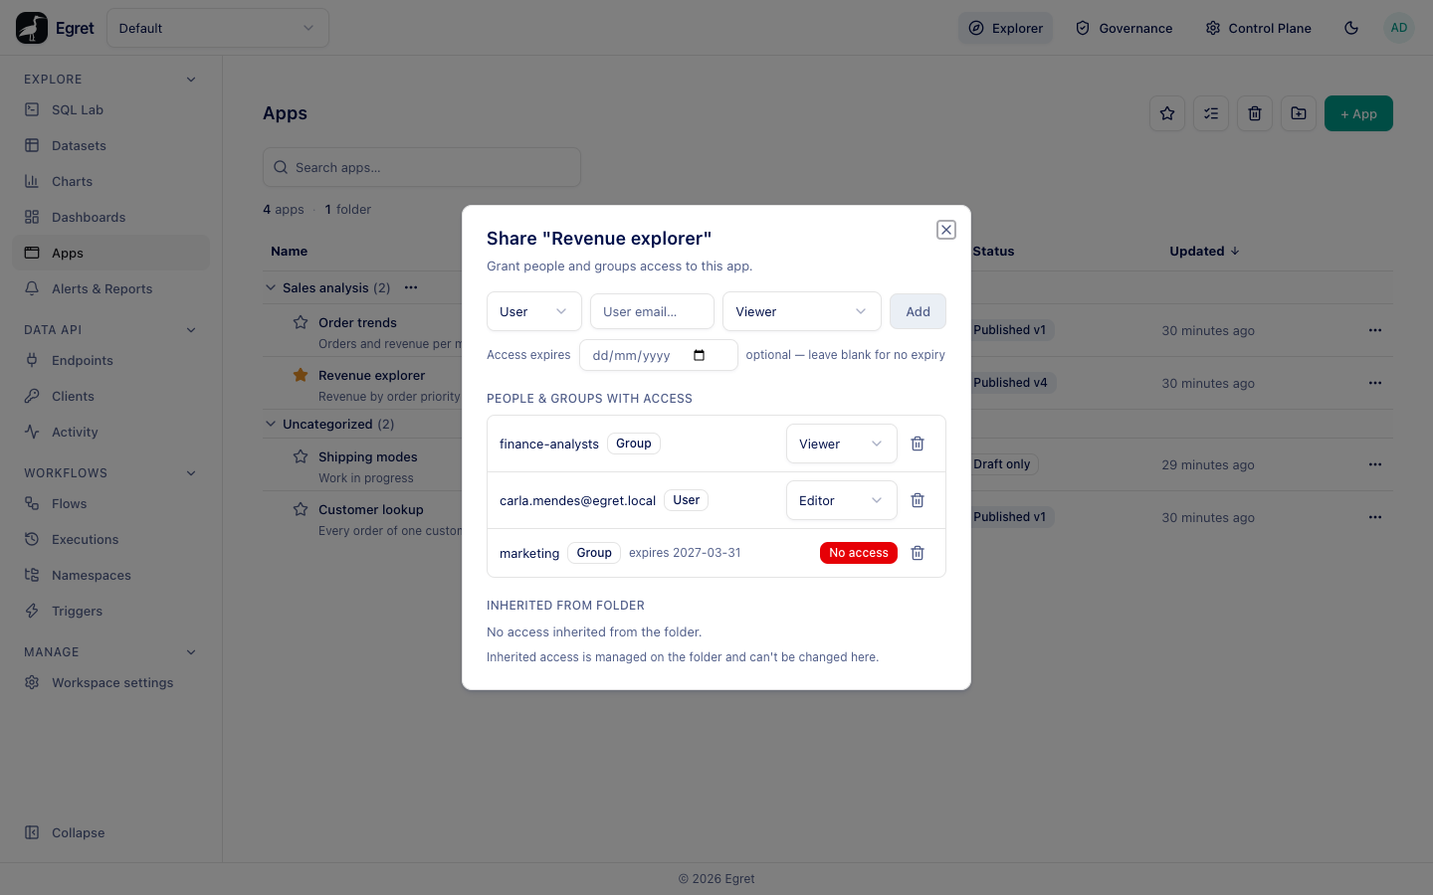This screenshot has width=1433, height=895.
Task: Switch to the Explorer tab
Action: 1005,28
